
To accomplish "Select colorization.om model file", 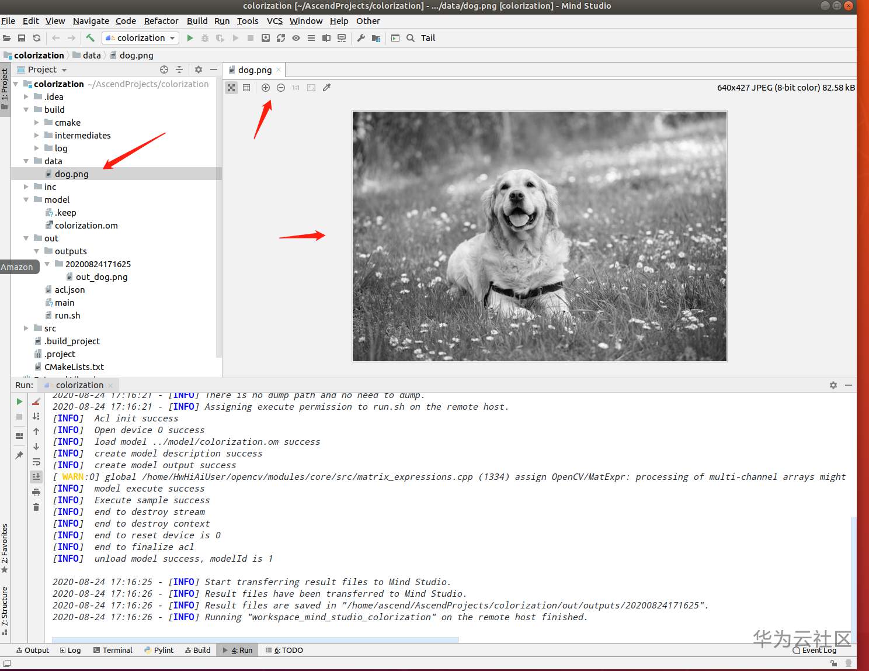I will (86, 226).
